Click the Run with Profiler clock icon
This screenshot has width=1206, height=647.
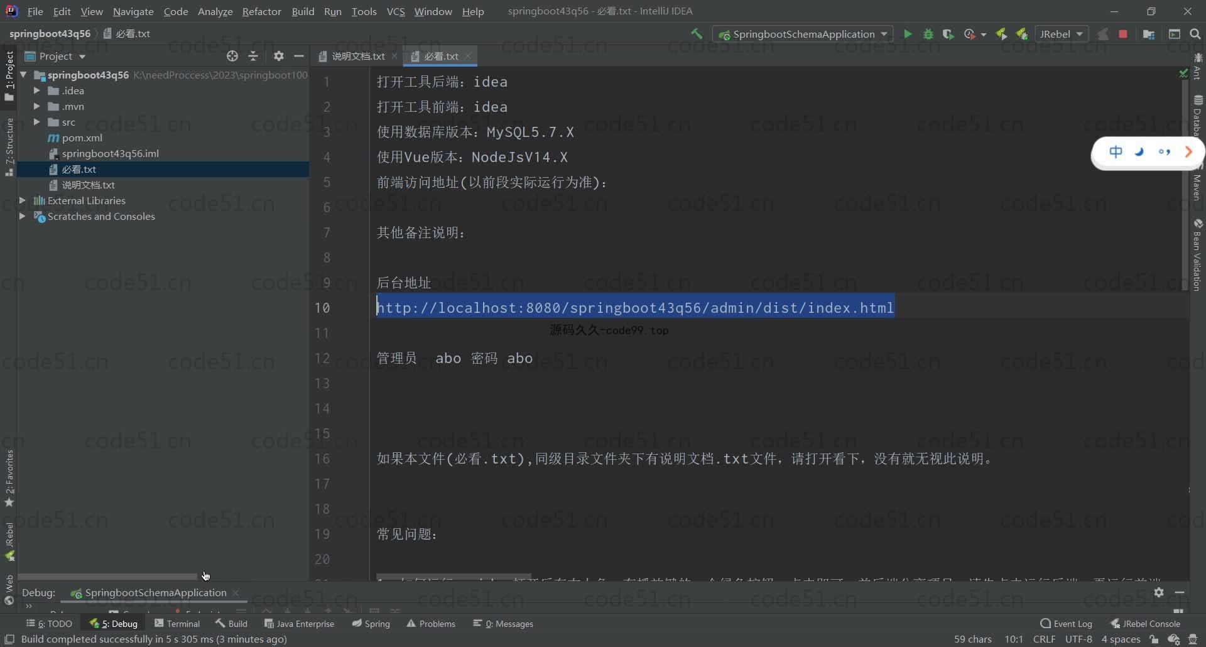coord(969,34)
